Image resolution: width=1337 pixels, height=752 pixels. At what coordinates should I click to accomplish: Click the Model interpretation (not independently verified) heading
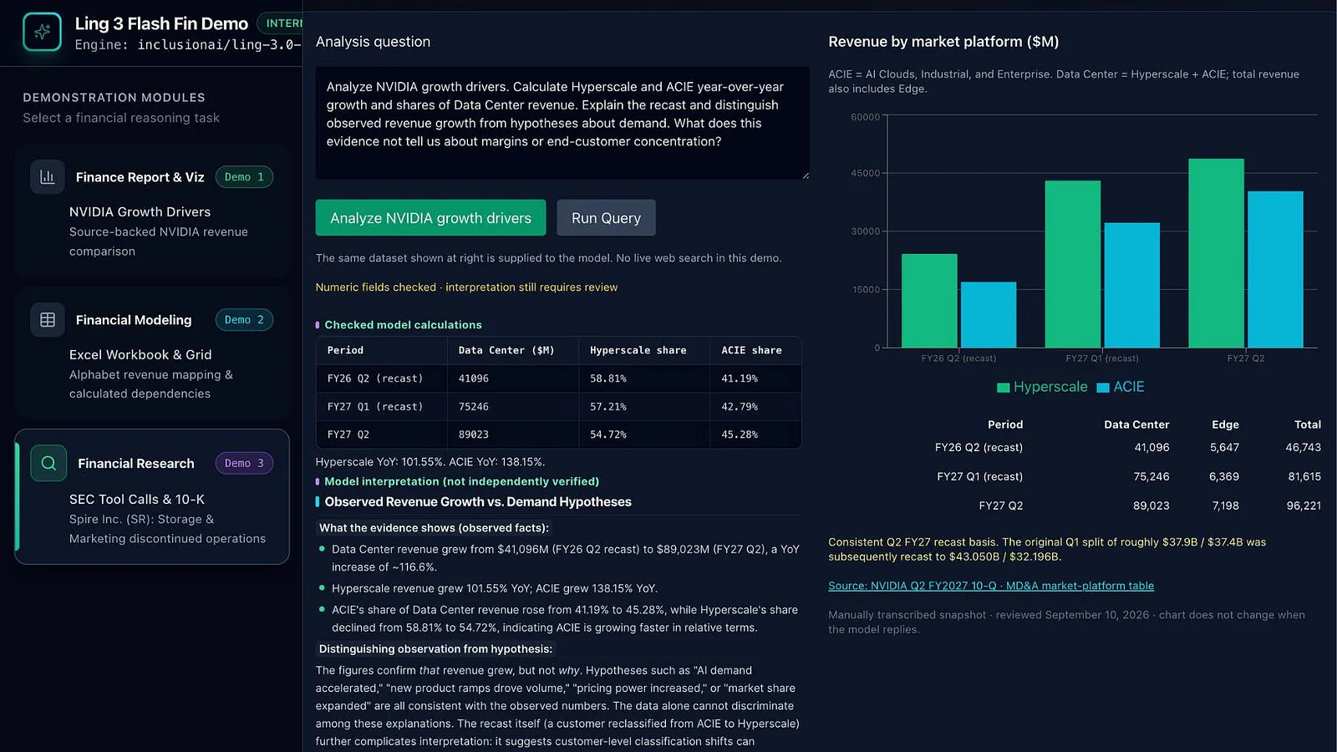click(461, 481)
